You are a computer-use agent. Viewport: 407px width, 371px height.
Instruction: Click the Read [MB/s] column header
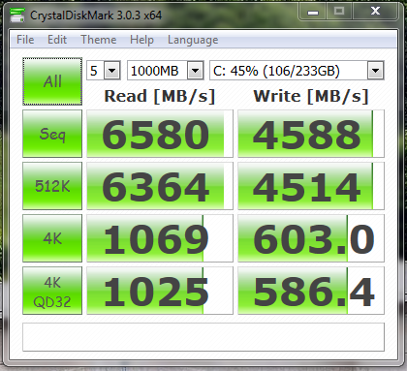coord(160,96)
